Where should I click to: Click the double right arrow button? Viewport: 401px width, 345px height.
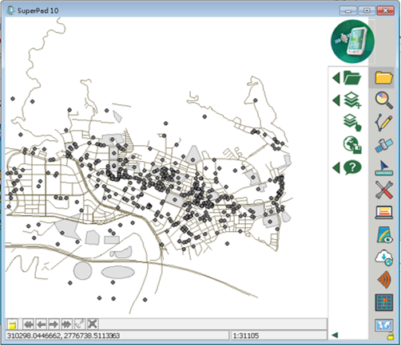(66, 324)
